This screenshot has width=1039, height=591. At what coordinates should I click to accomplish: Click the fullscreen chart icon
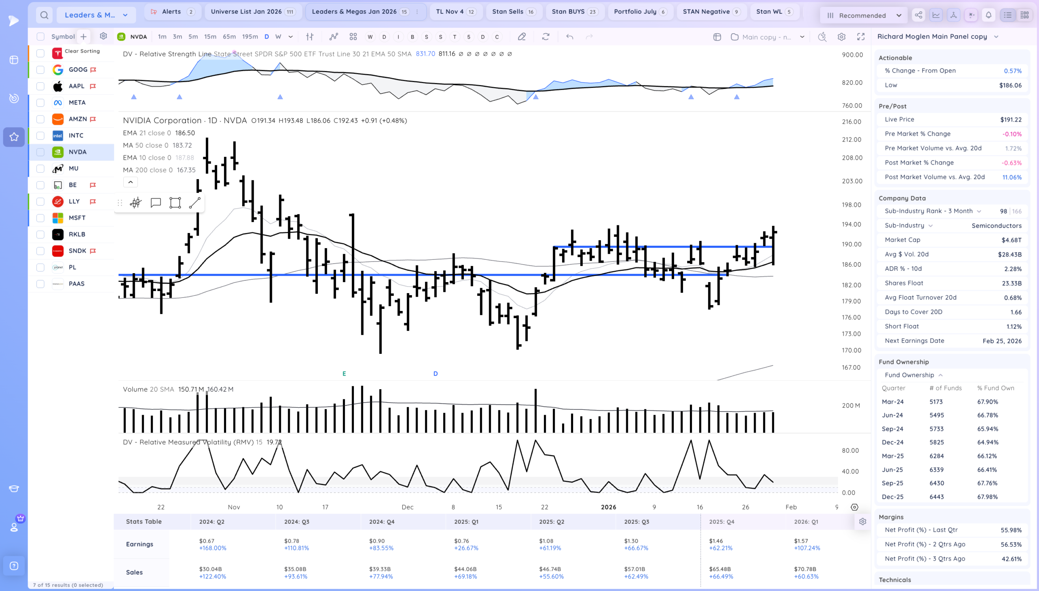click(860, 37)
